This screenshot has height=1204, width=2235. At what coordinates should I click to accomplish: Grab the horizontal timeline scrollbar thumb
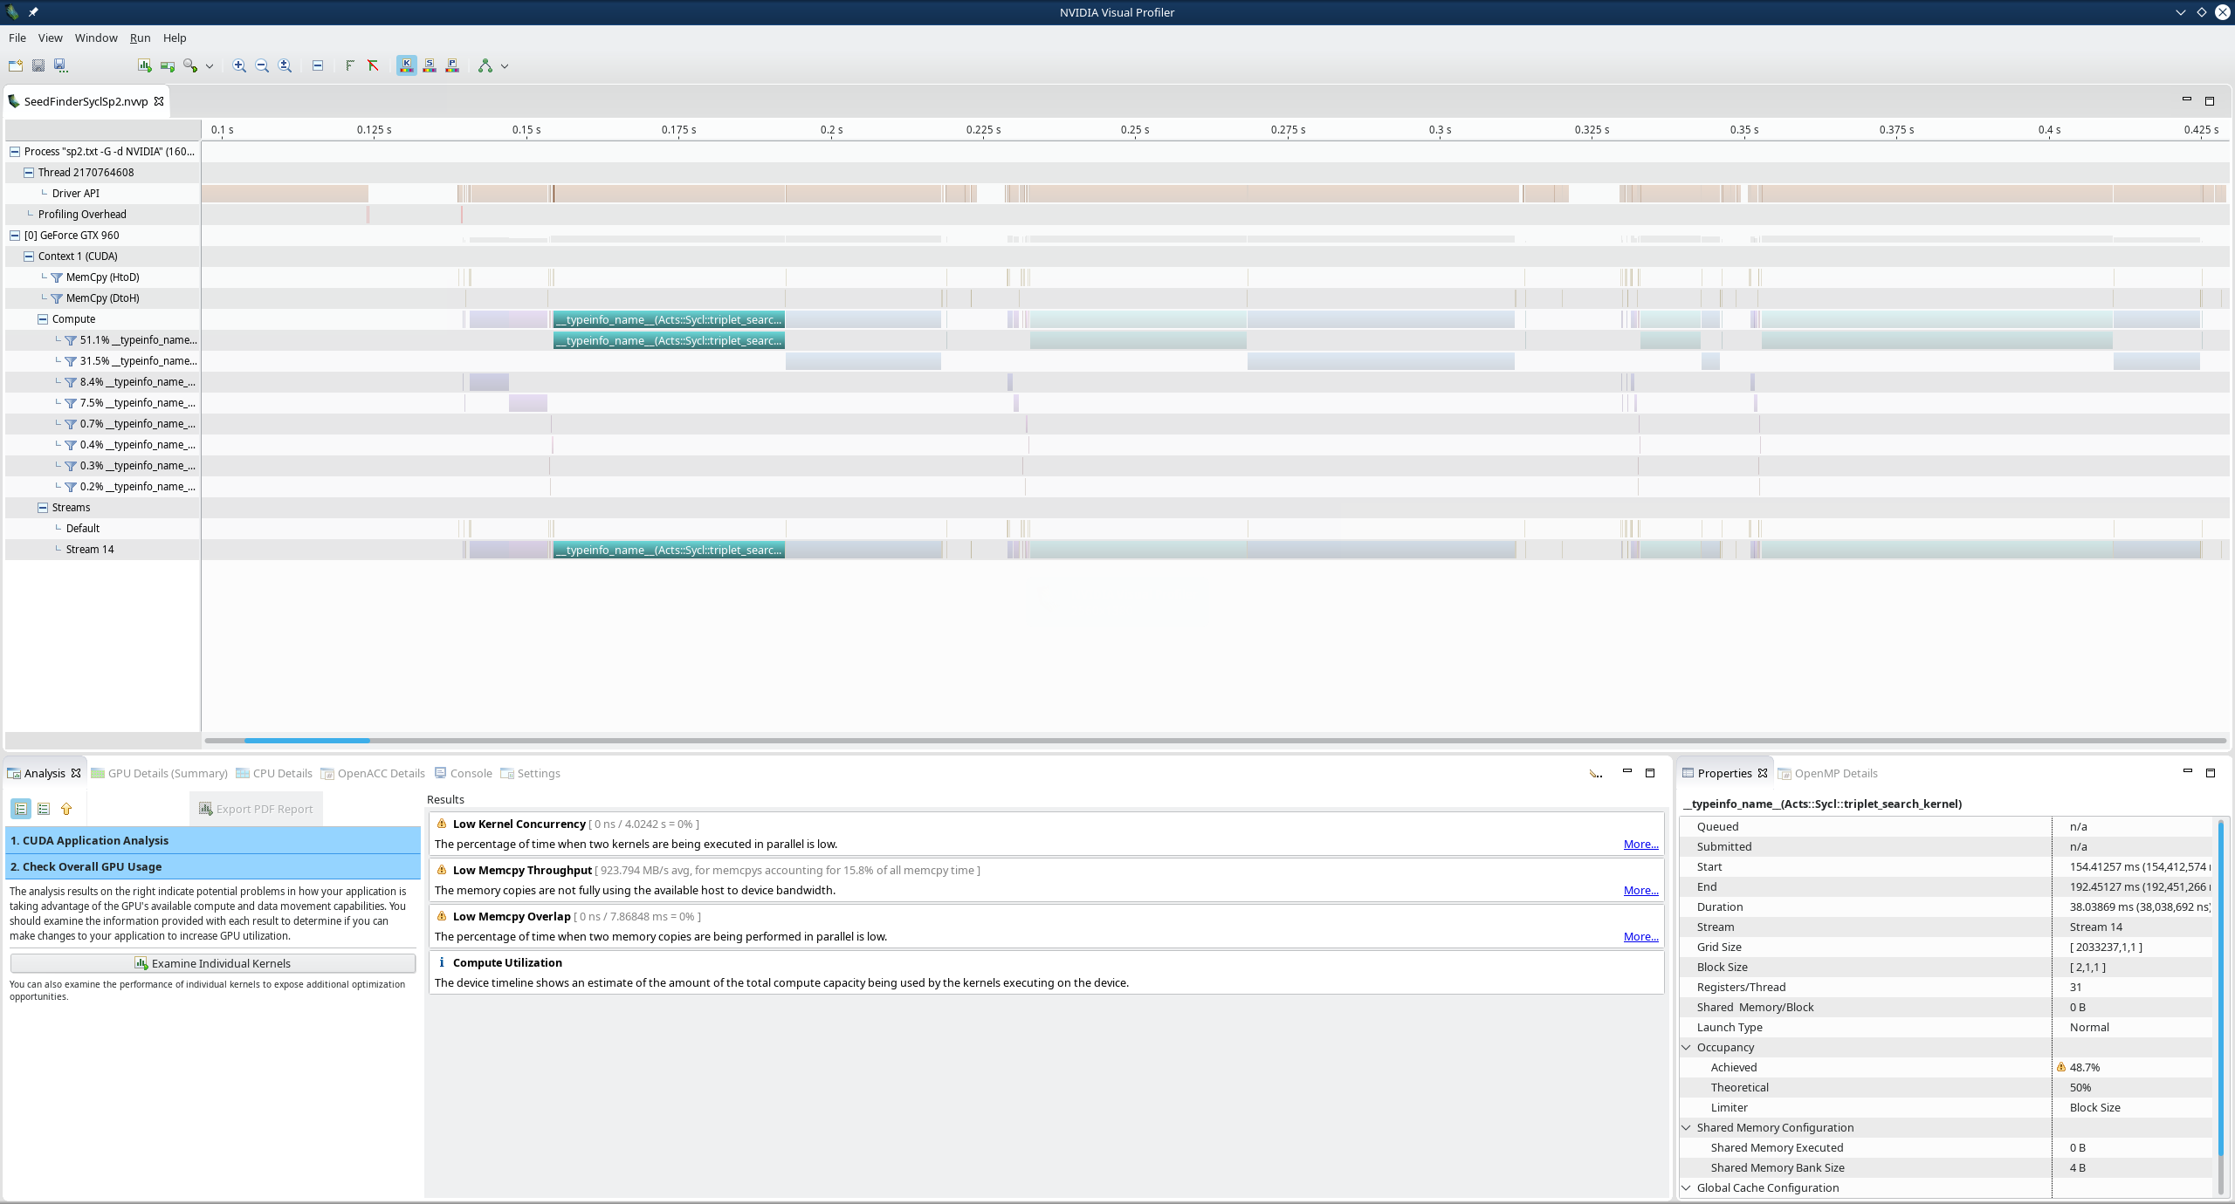(306, 741)
